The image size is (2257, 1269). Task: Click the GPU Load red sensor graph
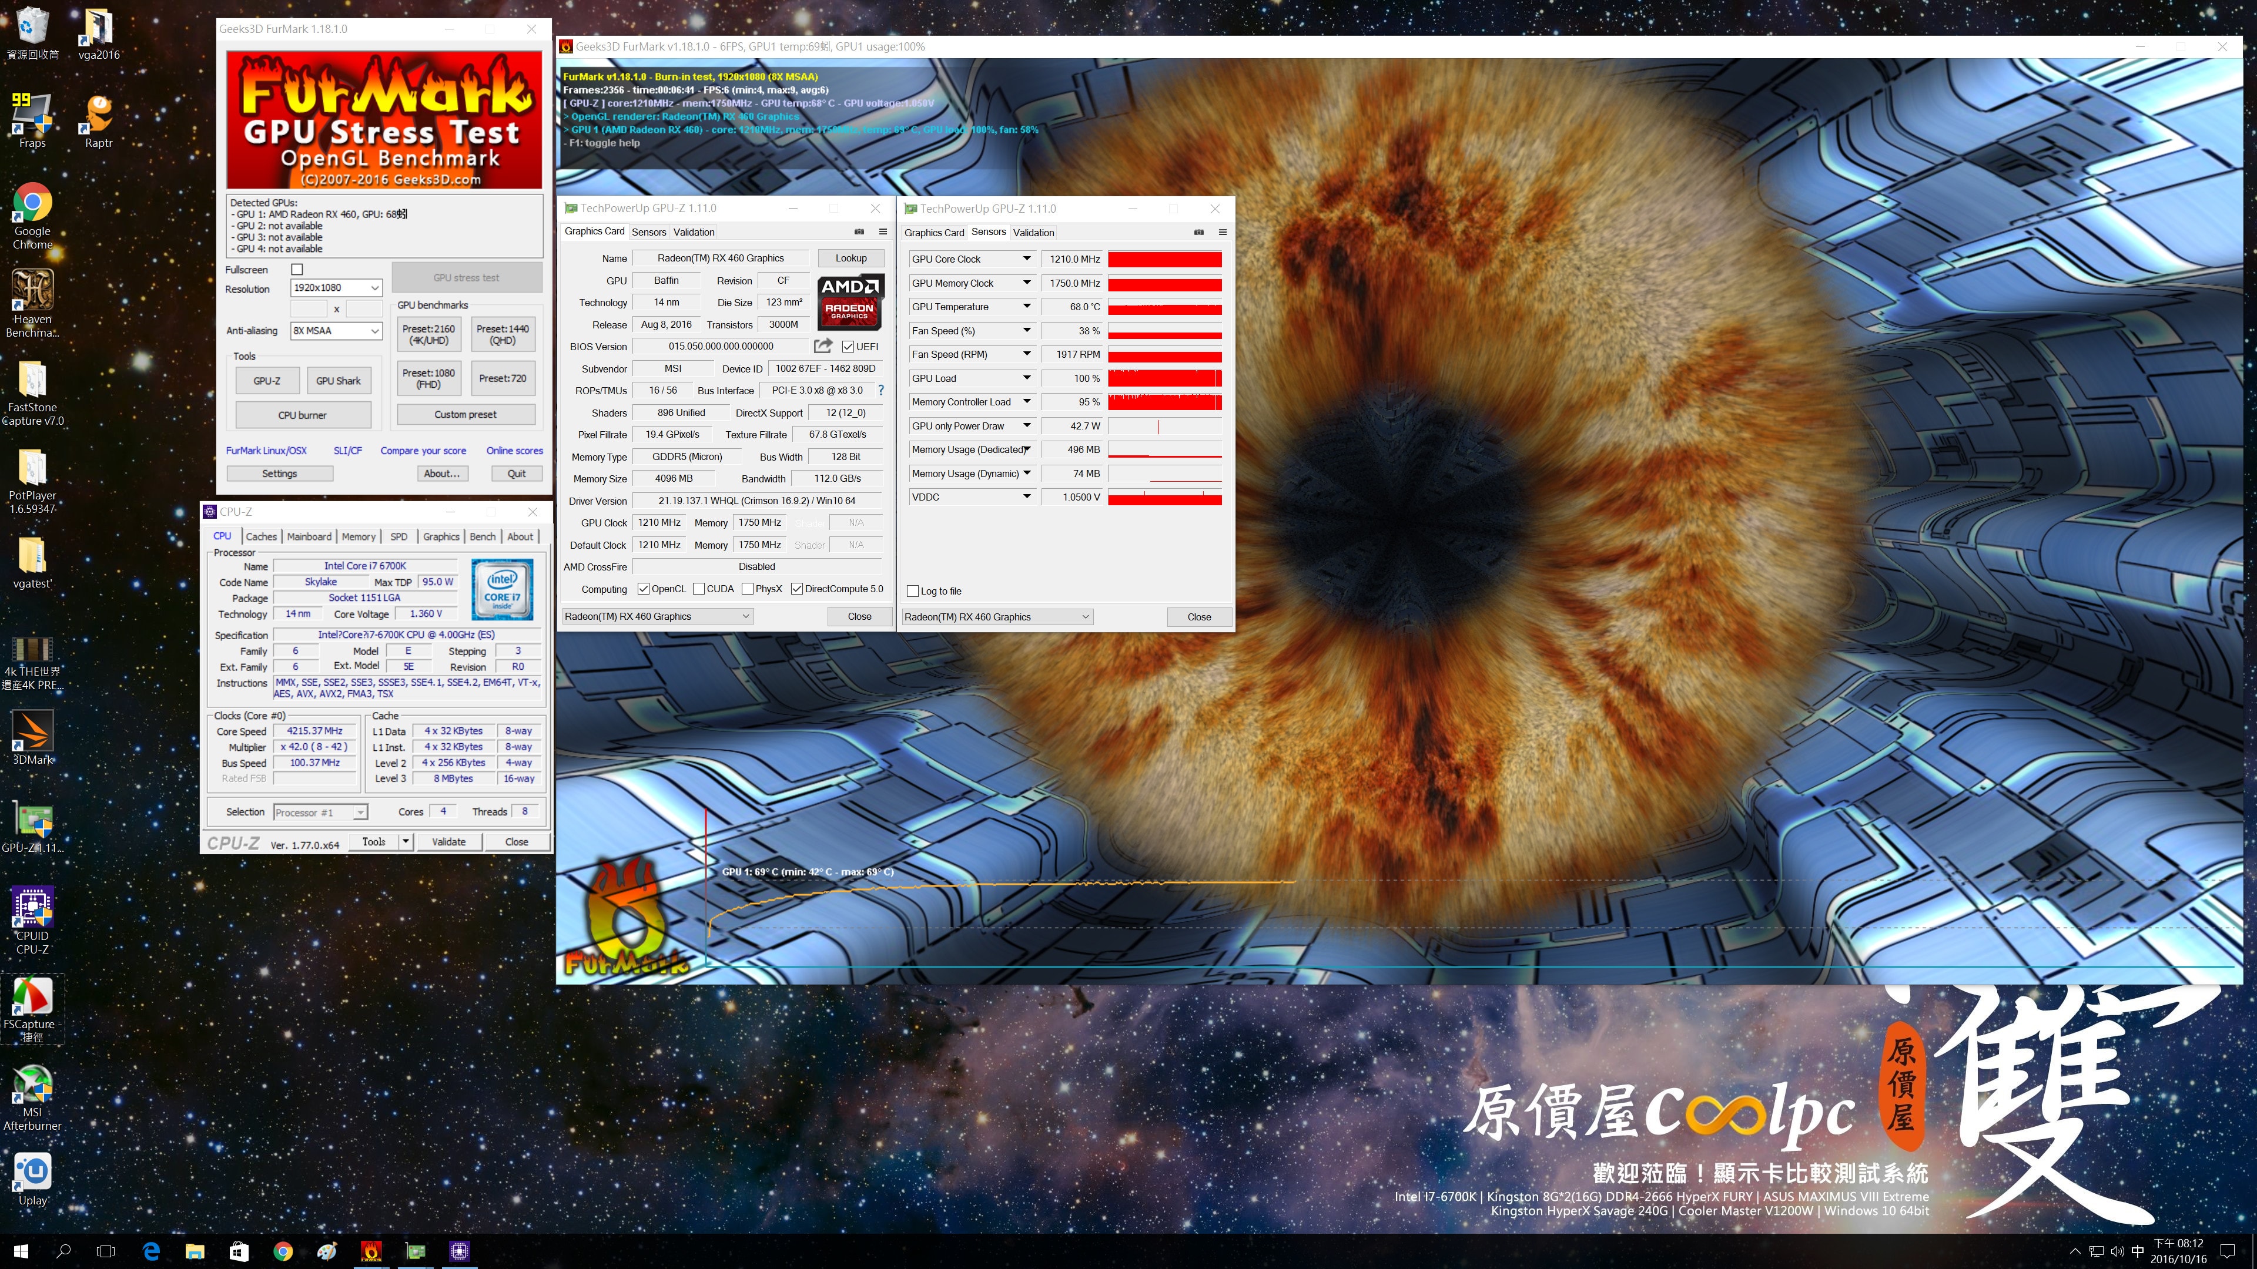[x=1164, y=378]
